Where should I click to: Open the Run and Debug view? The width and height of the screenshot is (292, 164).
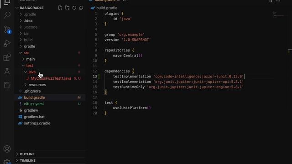click(x=7, y=43)
